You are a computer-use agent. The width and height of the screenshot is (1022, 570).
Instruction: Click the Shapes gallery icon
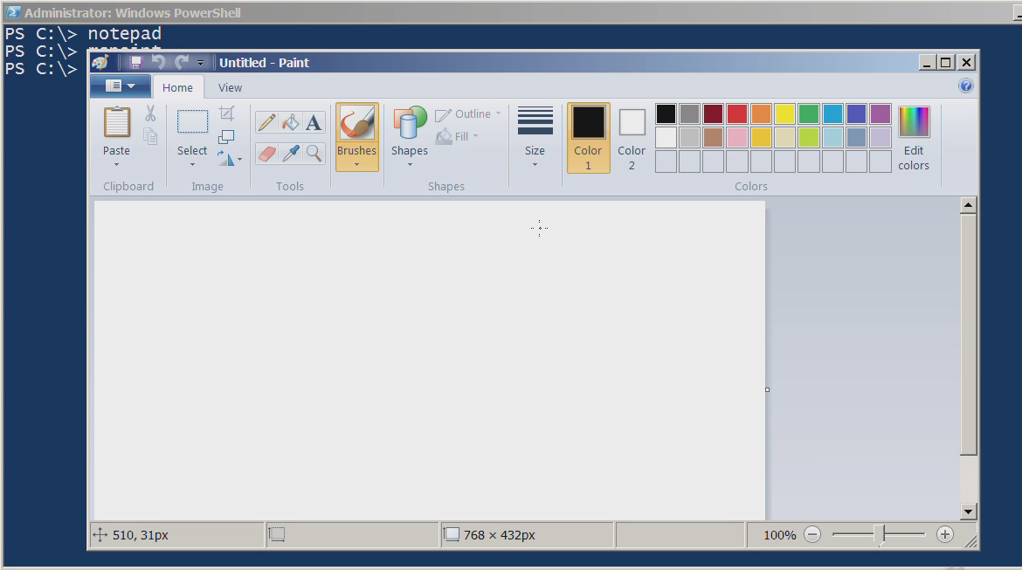pos(410,122)
